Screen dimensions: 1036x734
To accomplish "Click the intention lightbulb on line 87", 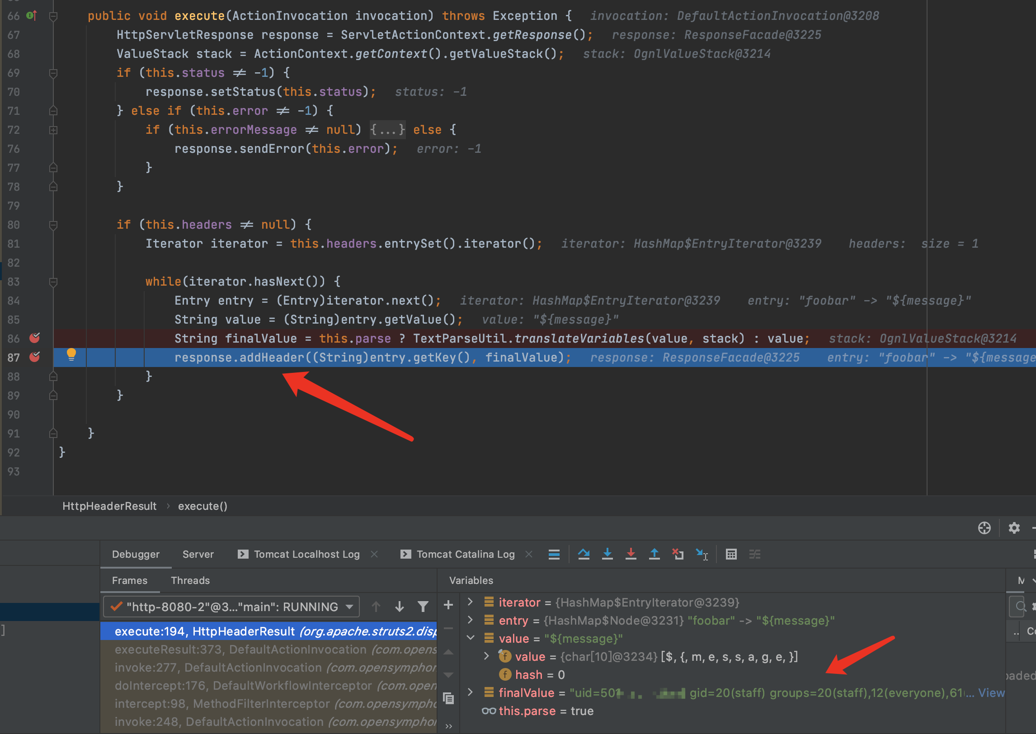I will (x=71, y=355).
